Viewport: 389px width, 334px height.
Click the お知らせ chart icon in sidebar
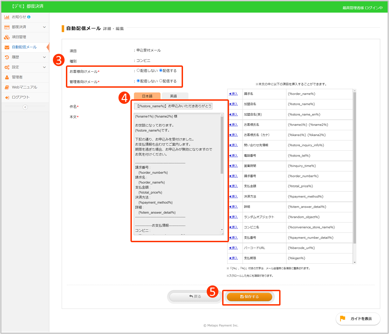point(7,17)
